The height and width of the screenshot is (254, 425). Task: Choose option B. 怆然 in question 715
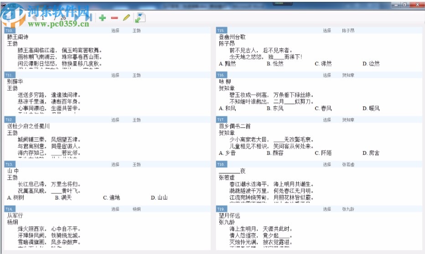pyautogui.click(x=275, y=64)
